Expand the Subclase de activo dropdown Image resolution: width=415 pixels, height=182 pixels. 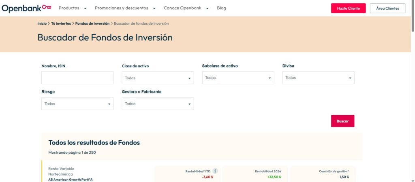pyautogui.click(x=238, y=78)
